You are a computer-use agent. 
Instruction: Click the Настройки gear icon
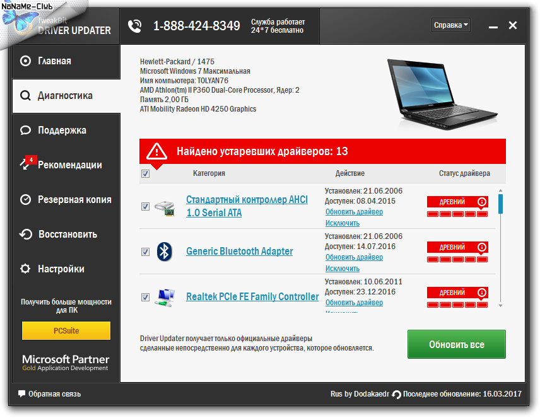(x=25, y=269)
